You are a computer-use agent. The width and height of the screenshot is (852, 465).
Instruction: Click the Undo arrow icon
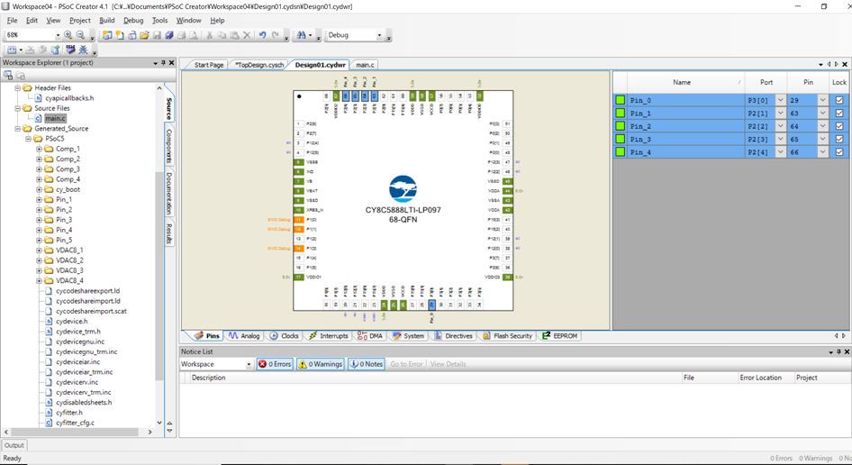click(x=262, y=35)
